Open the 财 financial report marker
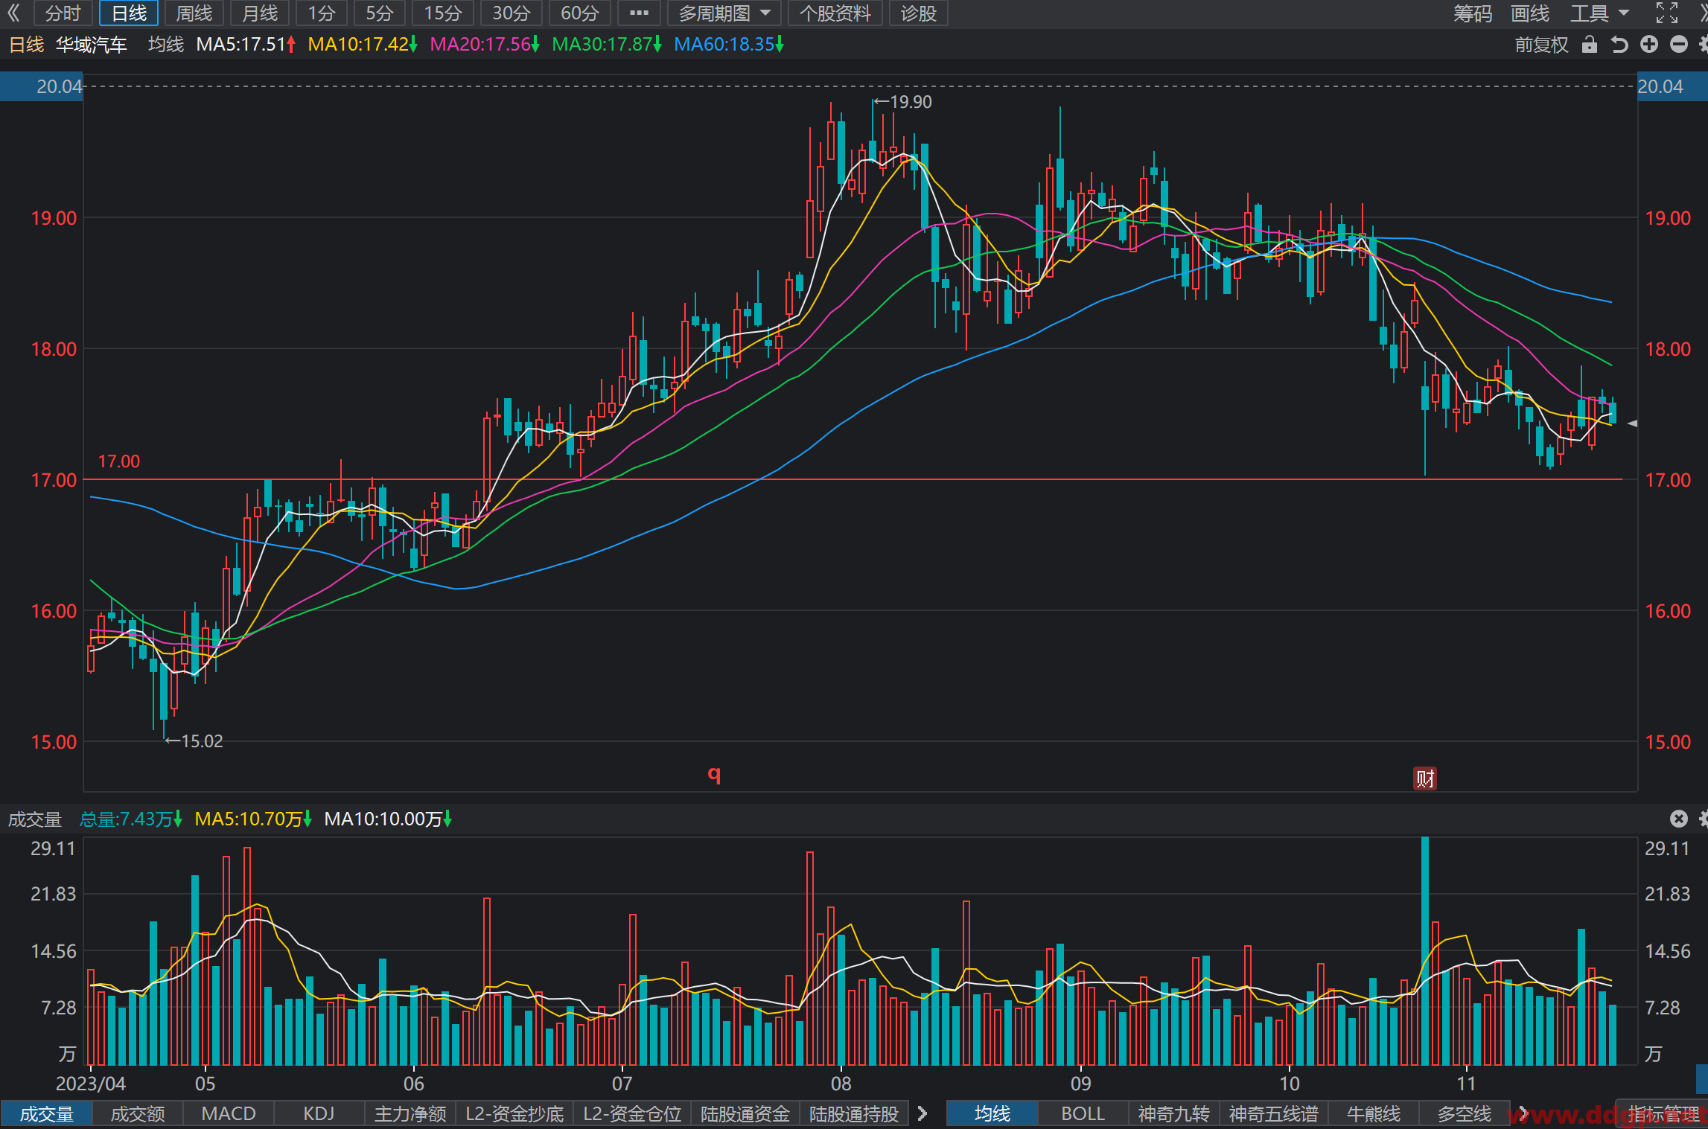 (1424, 778)
